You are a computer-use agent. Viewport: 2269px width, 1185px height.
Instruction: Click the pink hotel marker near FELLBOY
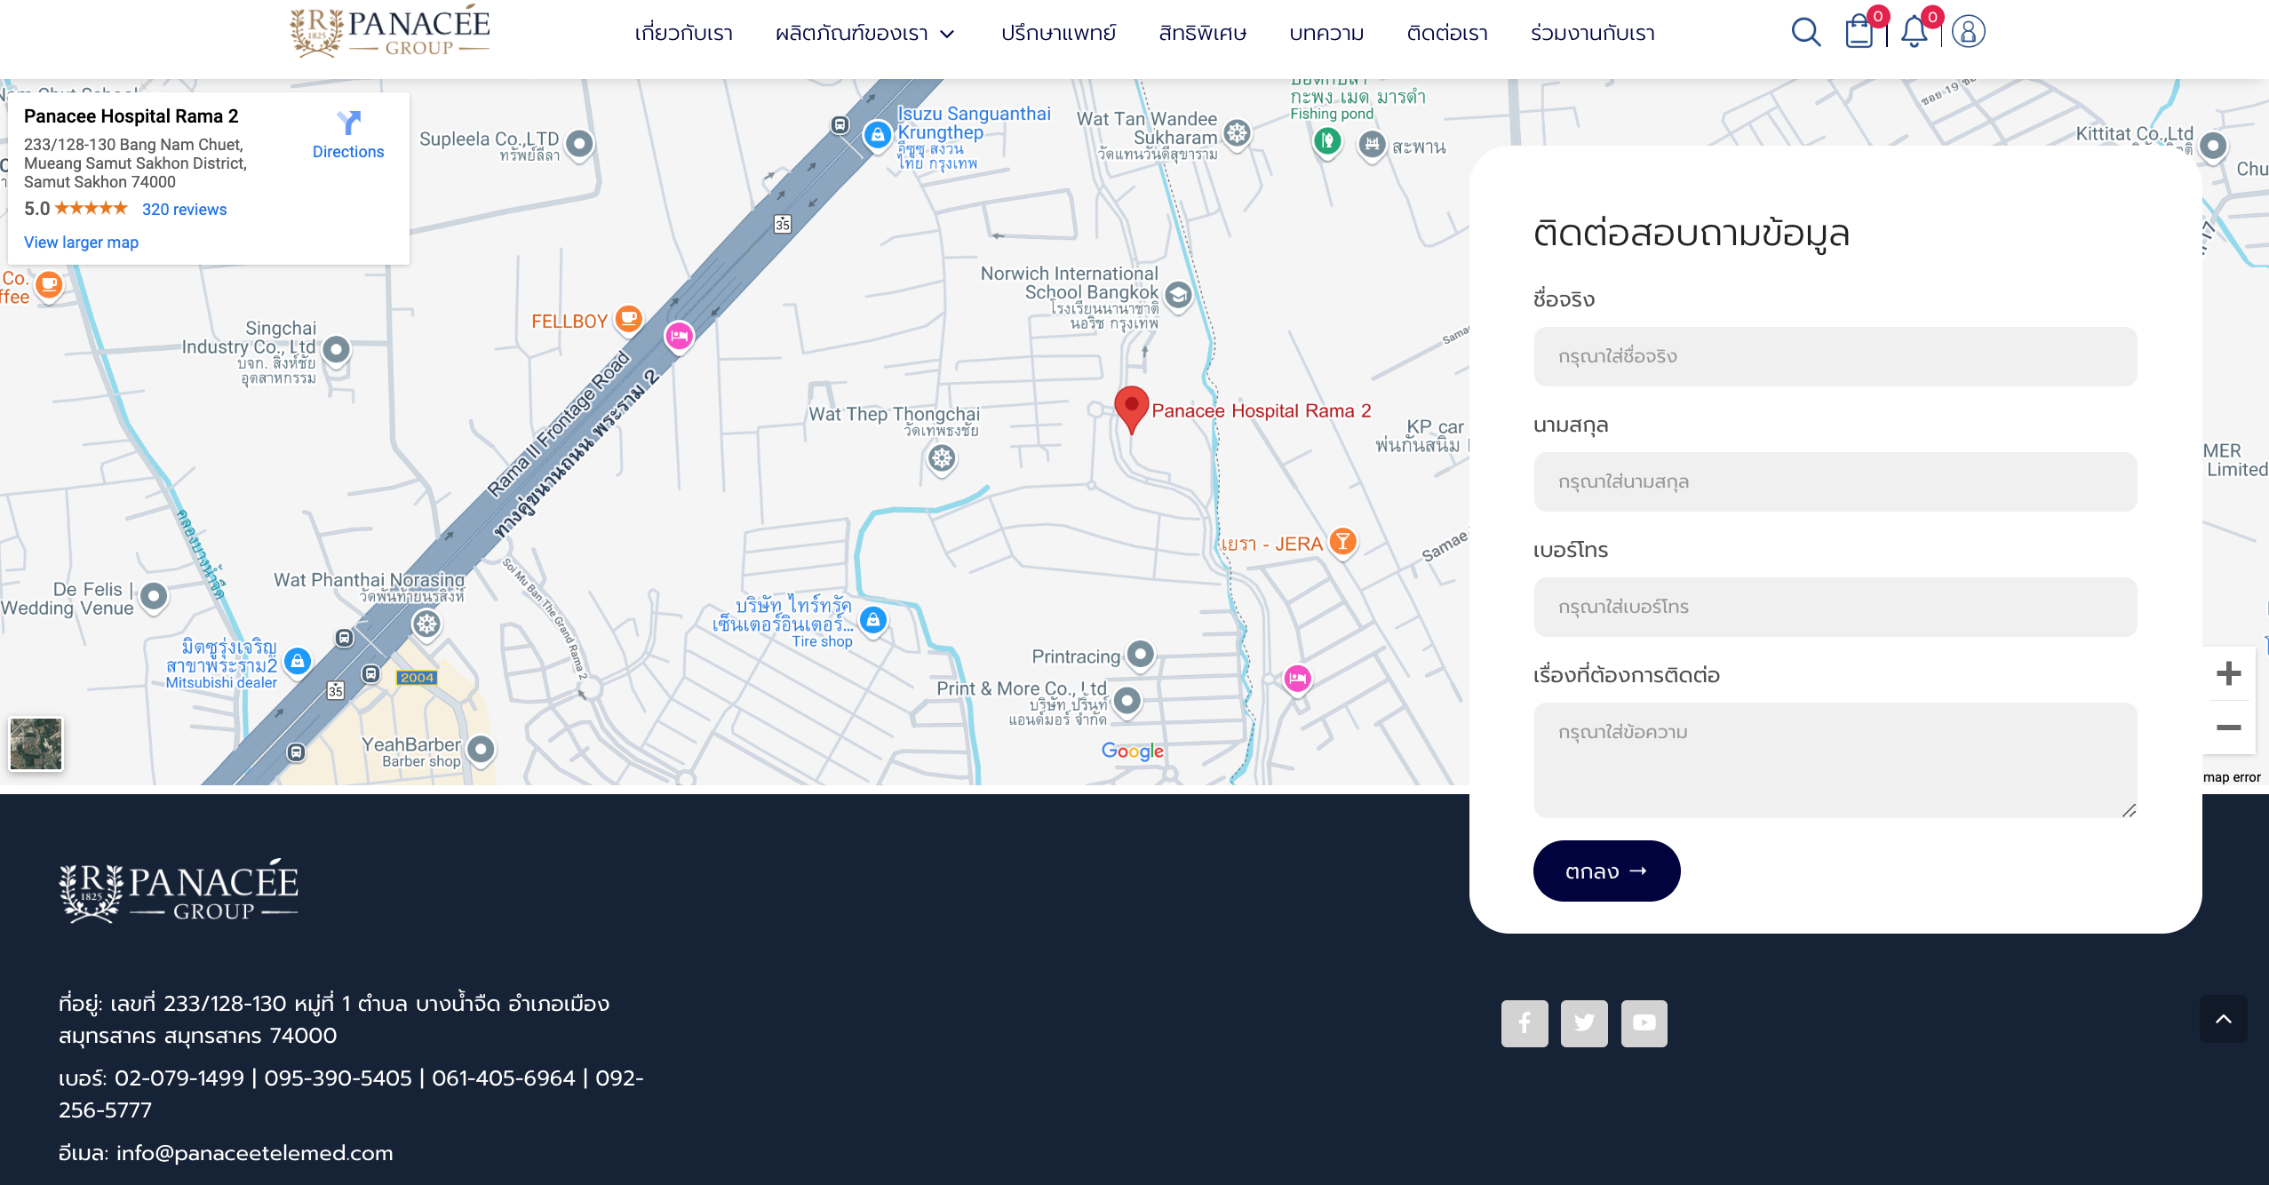tap(680, 338)
